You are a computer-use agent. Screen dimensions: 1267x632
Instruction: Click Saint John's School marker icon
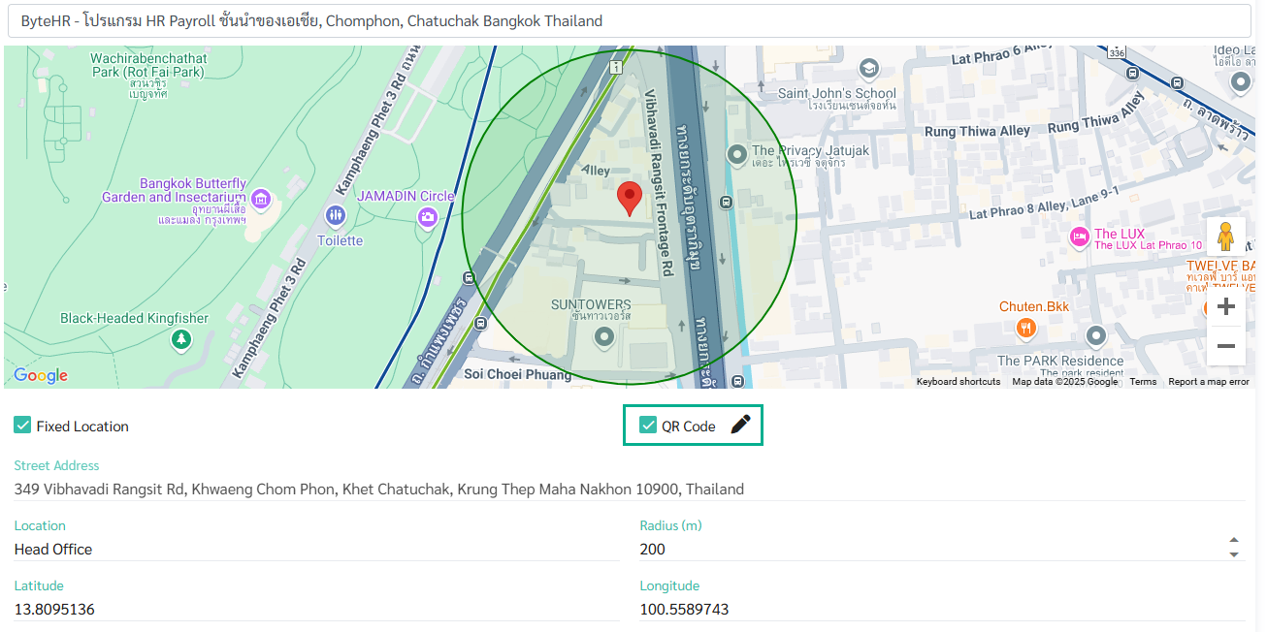pyautogui.click(x=868, y=69)
